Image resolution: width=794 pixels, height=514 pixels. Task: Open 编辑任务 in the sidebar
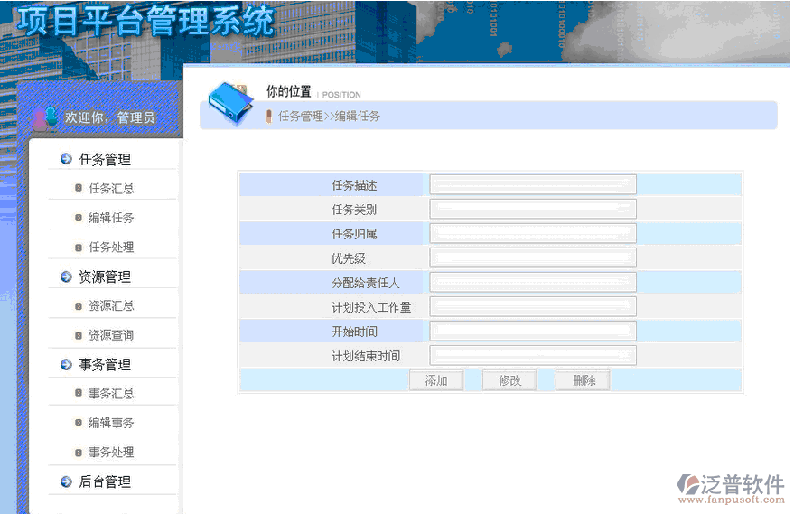(111, 219)
